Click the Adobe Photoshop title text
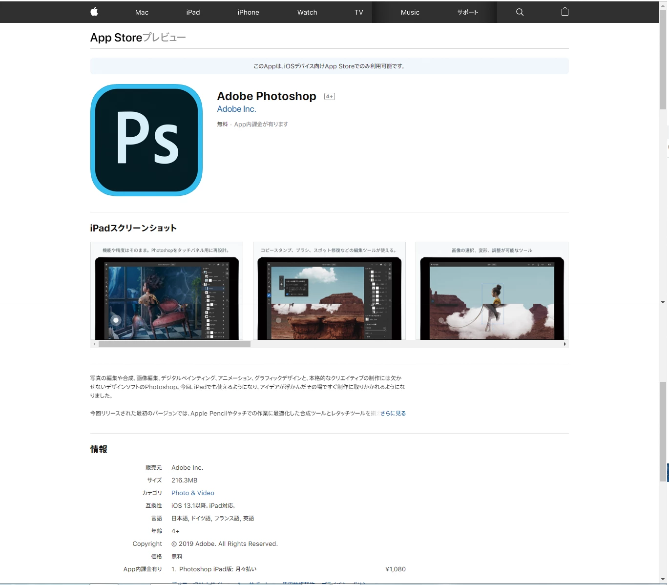669x585 pixels. pyautogui.click(x=267, y=96)
